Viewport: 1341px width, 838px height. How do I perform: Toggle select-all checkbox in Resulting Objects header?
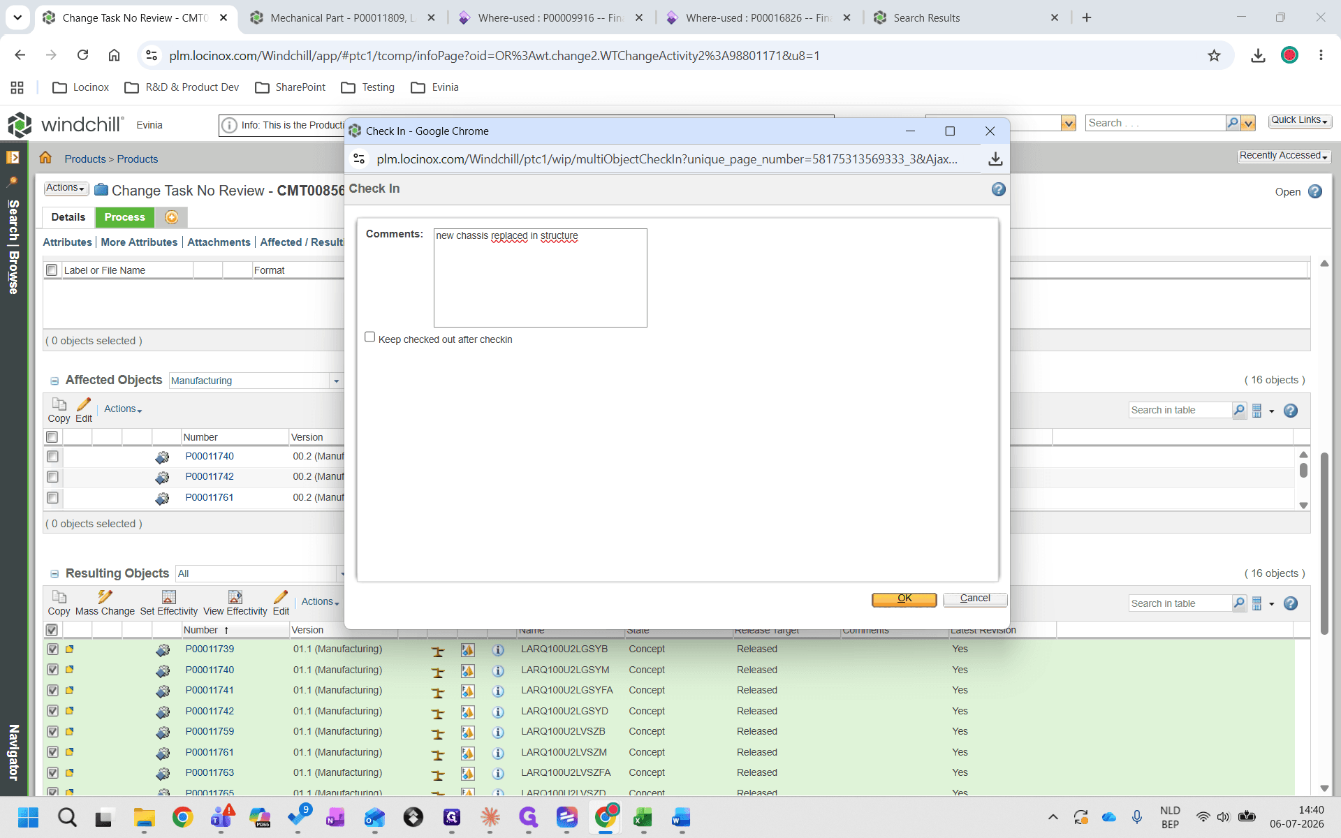52,630
